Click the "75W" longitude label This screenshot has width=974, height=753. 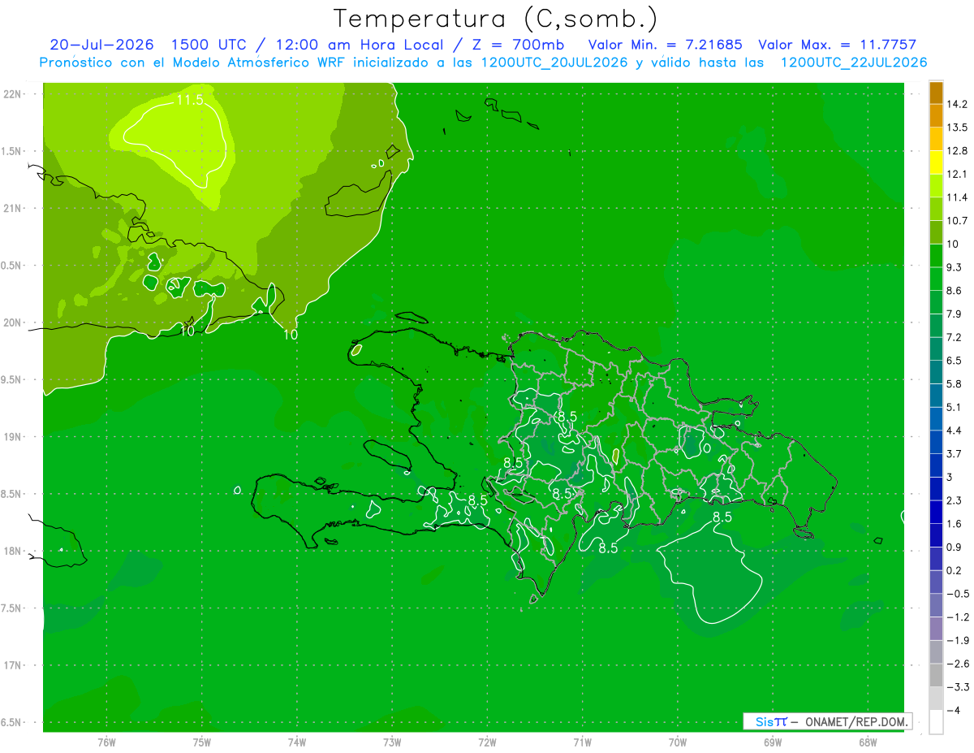pos(202,742)
